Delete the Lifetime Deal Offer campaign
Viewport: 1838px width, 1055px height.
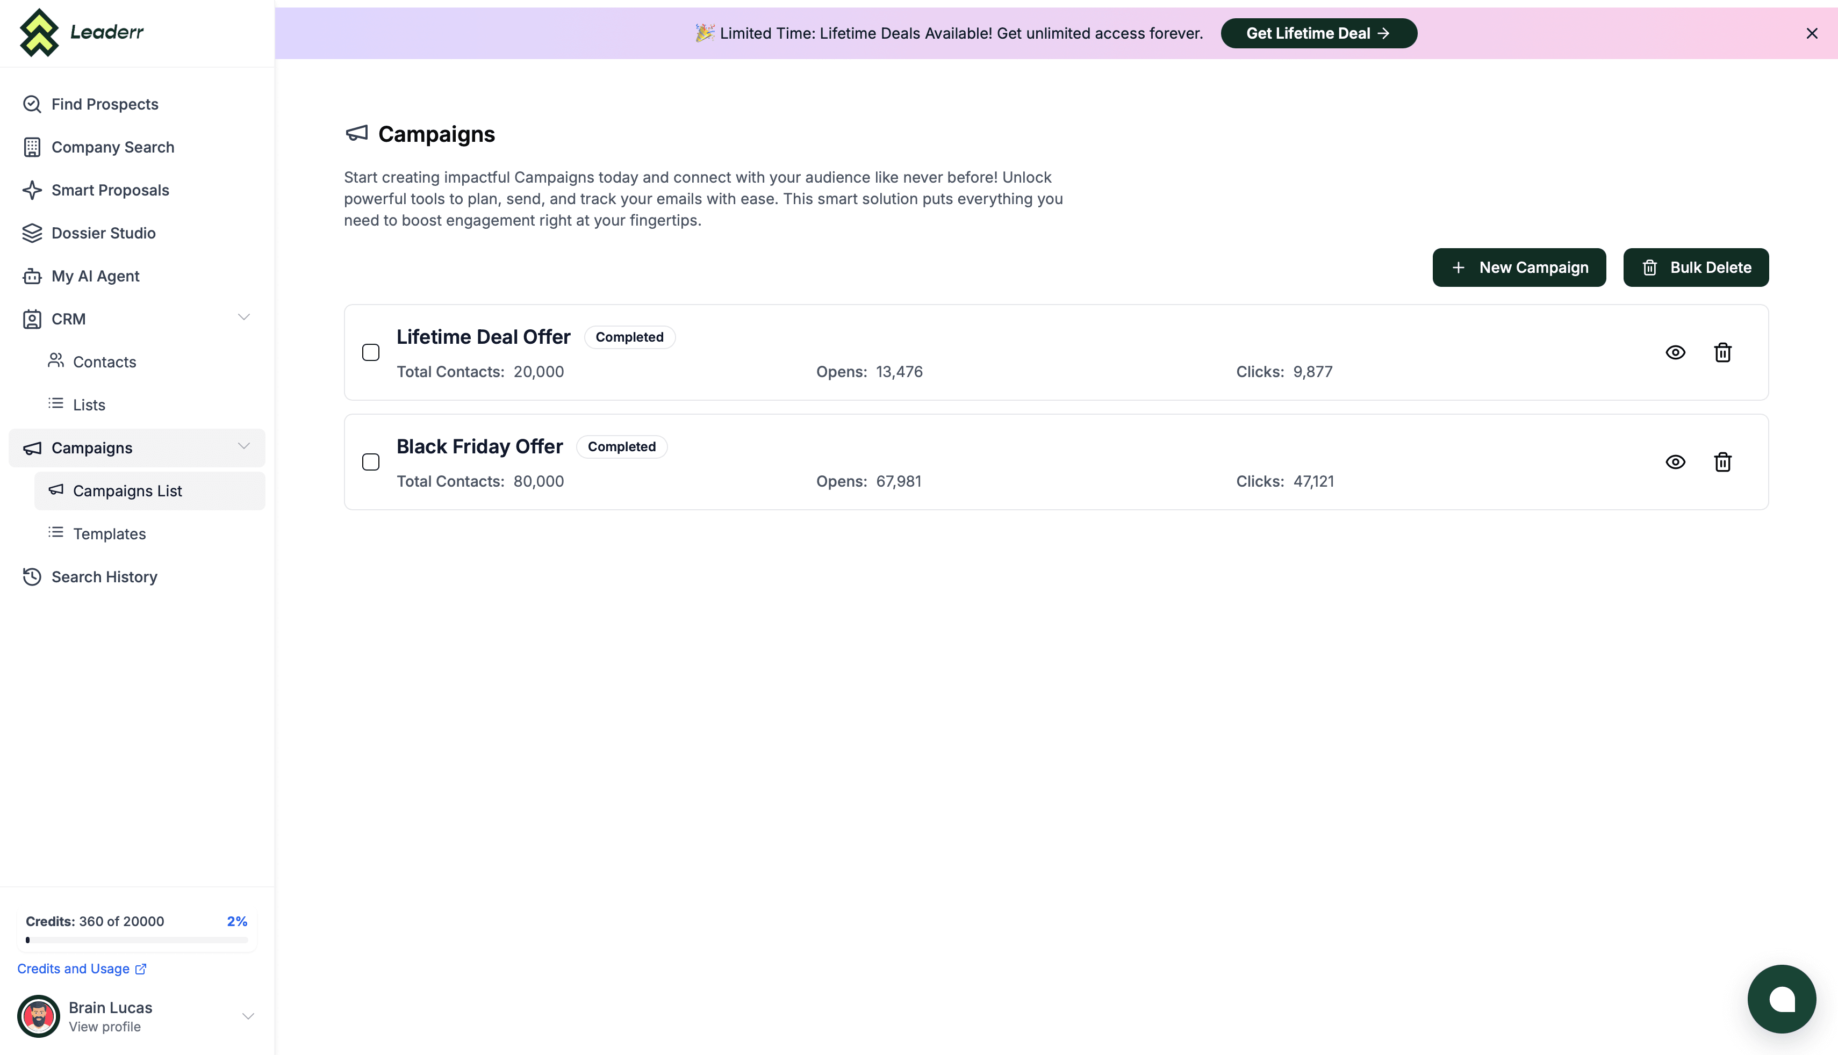tap(1722, 352)
